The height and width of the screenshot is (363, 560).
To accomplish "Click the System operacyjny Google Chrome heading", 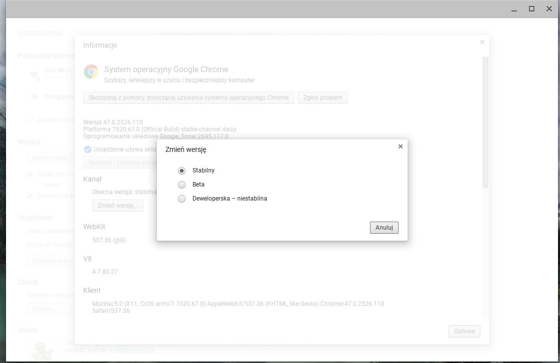I will coord(166,69).
